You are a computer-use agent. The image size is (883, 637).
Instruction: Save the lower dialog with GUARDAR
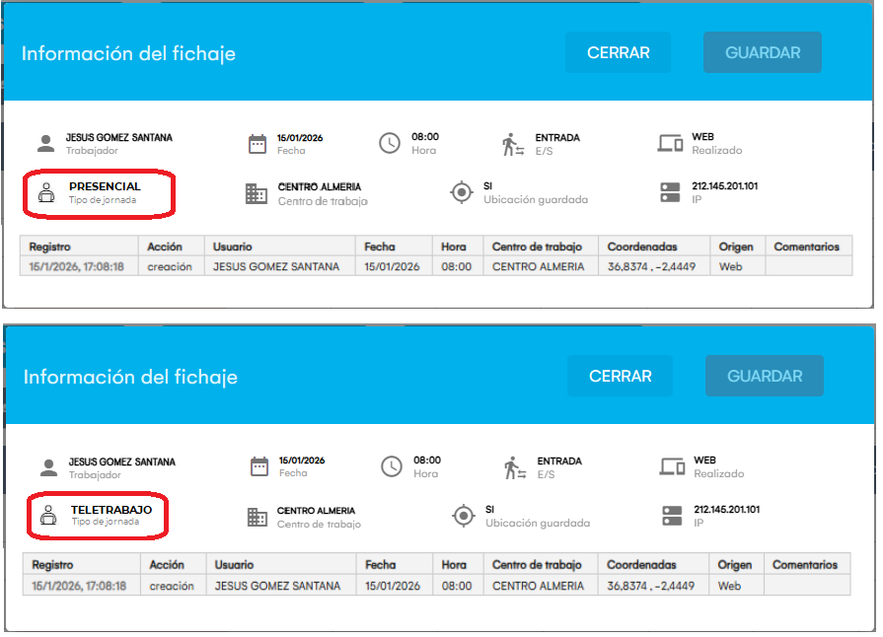(765, 376)
